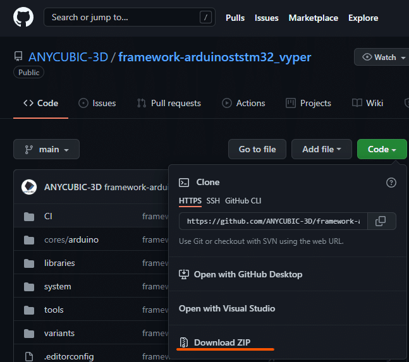Viewport: 409px width, 362px height.
Task: Click the file icon next to .editorconfig
Action: coord(29,356)
